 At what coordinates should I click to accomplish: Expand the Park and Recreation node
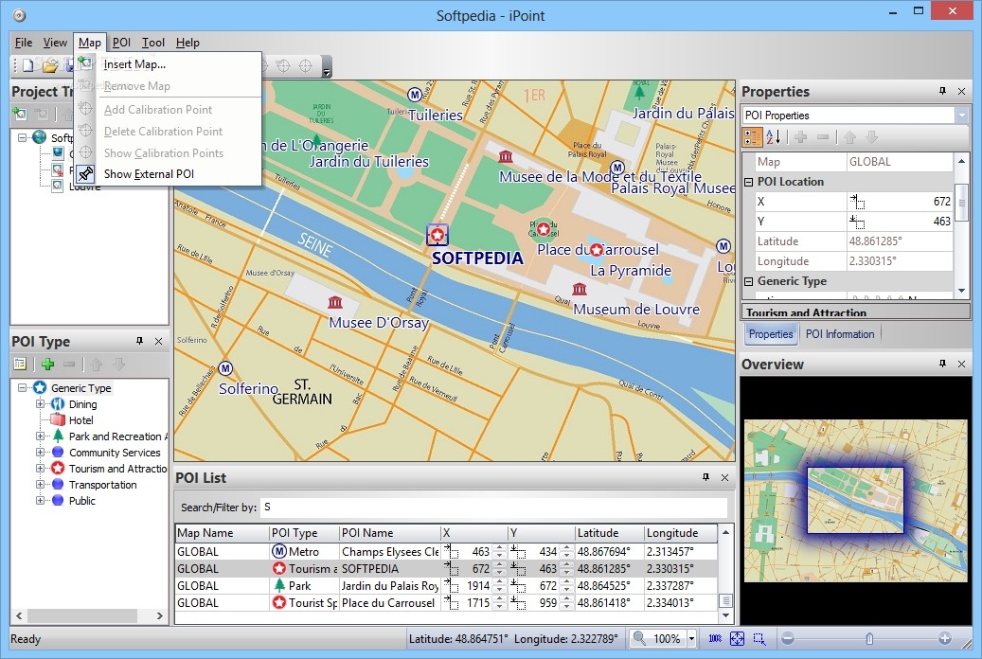[x=40, y=436]
